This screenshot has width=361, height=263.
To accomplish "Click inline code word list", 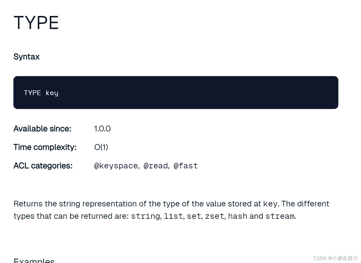I will click(173, 216).
